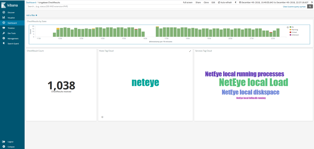This screenshot has height=149, width=314.
Task: Open Discover via compass icon
Action: tap(4, 12)
